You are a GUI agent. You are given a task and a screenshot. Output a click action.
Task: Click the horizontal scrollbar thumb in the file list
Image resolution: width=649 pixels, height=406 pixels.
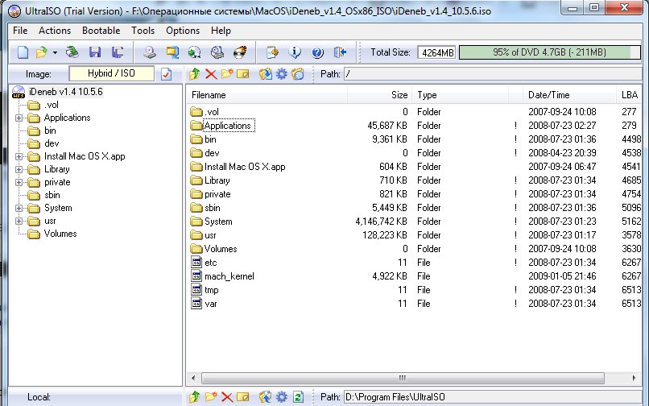[x=403, y=378]
